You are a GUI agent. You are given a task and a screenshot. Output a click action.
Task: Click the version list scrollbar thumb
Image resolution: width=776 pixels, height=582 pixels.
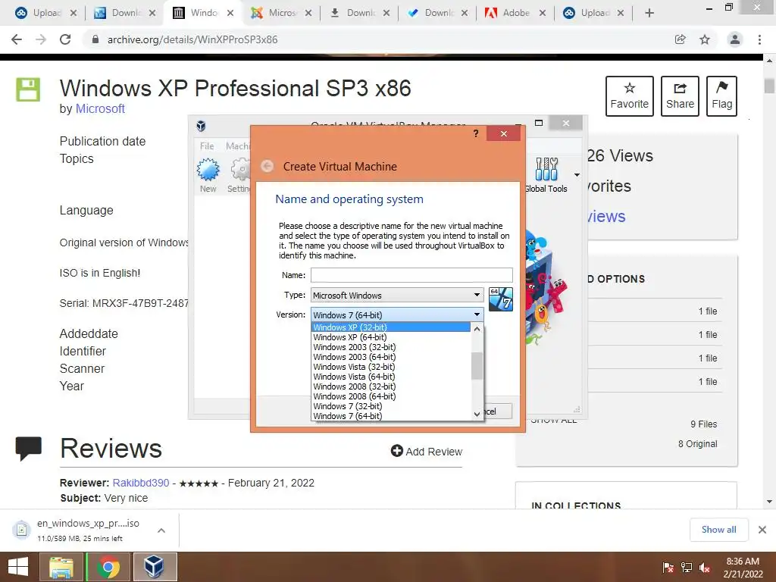pos(477,366)
